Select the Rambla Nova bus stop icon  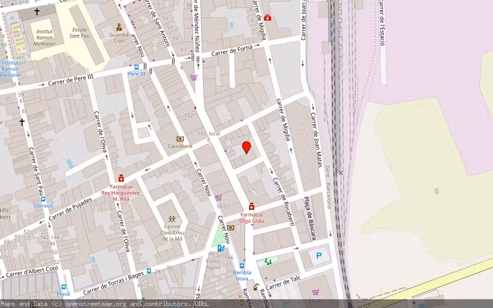pyautogui.click(x=242, y=266)
